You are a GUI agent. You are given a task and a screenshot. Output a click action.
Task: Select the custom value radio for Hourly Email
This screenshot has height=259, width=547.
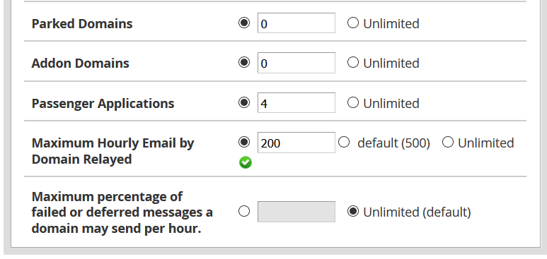(244, 142)
